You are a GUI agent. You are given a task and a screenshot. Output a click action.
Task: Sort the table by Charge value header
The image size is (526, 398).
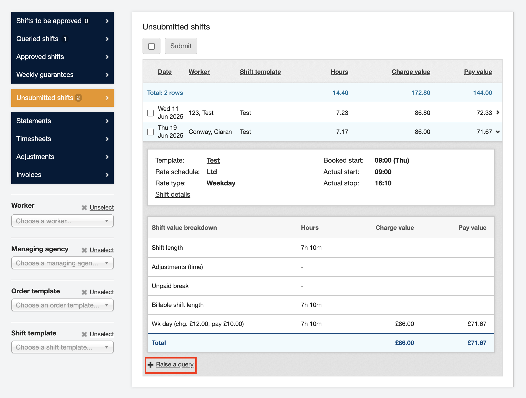411,72
